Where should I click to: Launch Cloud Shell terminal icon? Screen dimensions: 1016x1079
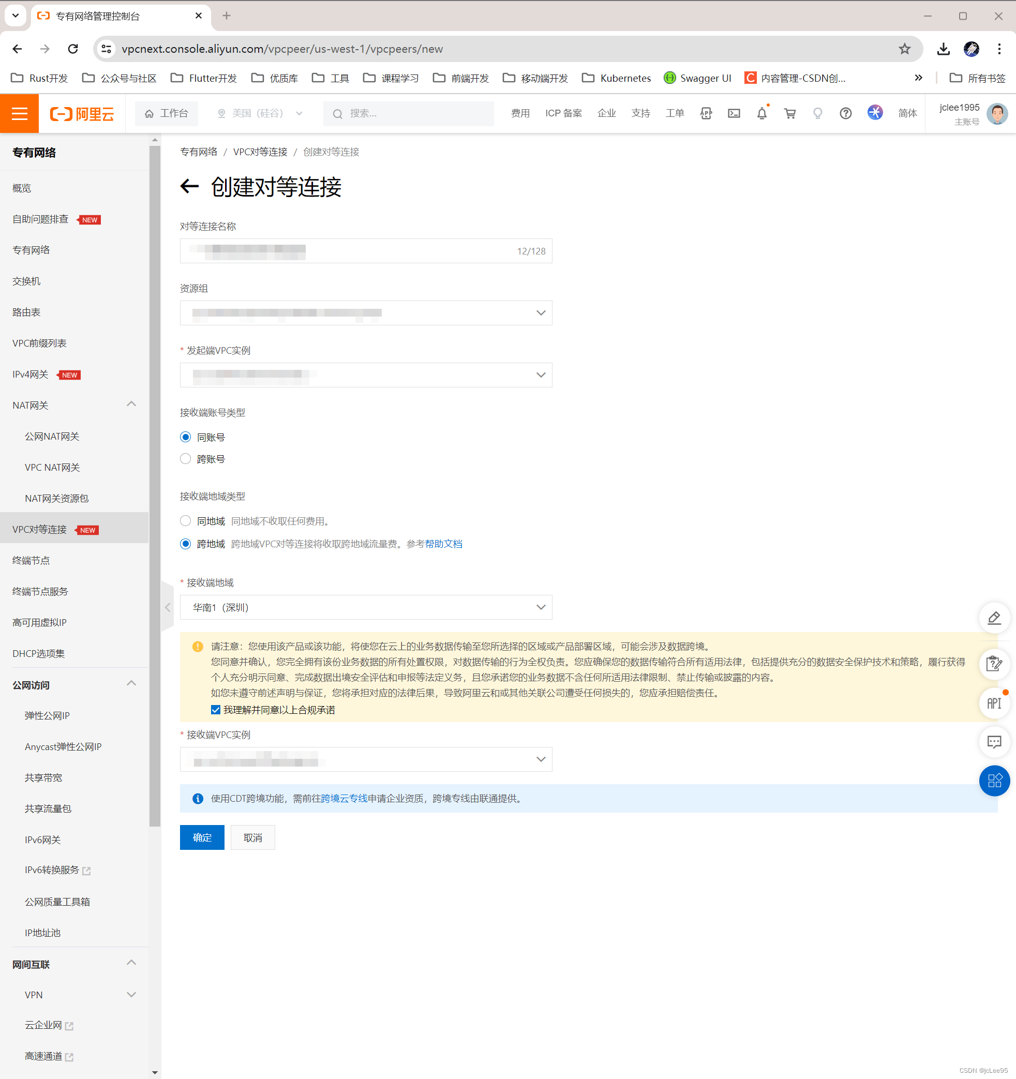pos(734,113)
